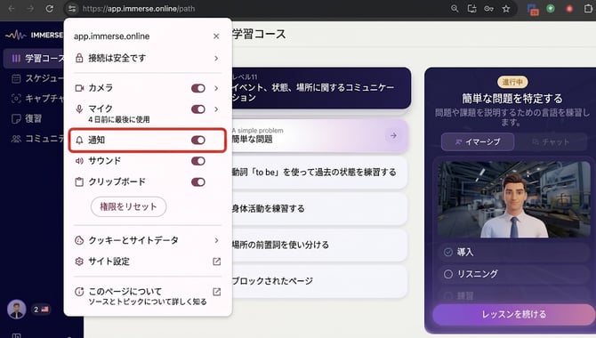Toggle the 通知 notifications switch
The height and width of the screenshot is (338, 596).
click(x=198, y=141)
